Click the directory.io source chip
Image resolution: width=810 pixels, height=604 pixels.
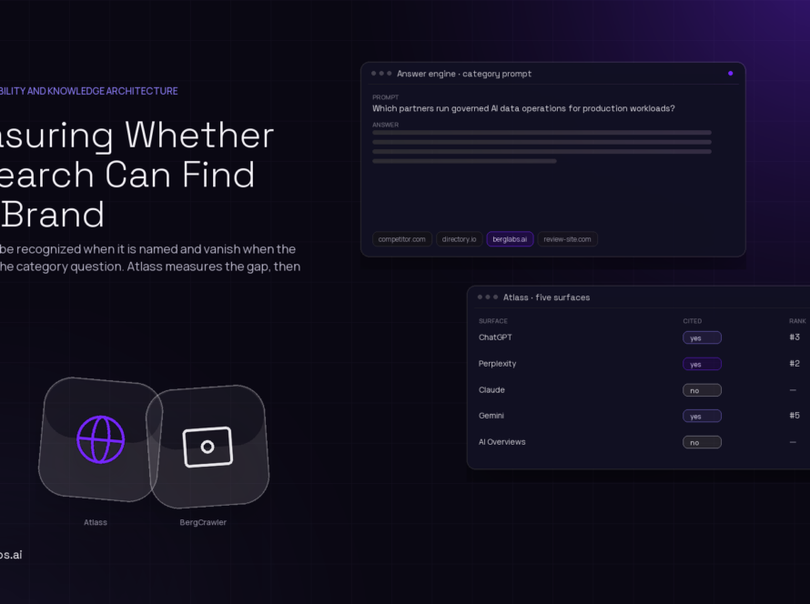(x=460, y=239)
